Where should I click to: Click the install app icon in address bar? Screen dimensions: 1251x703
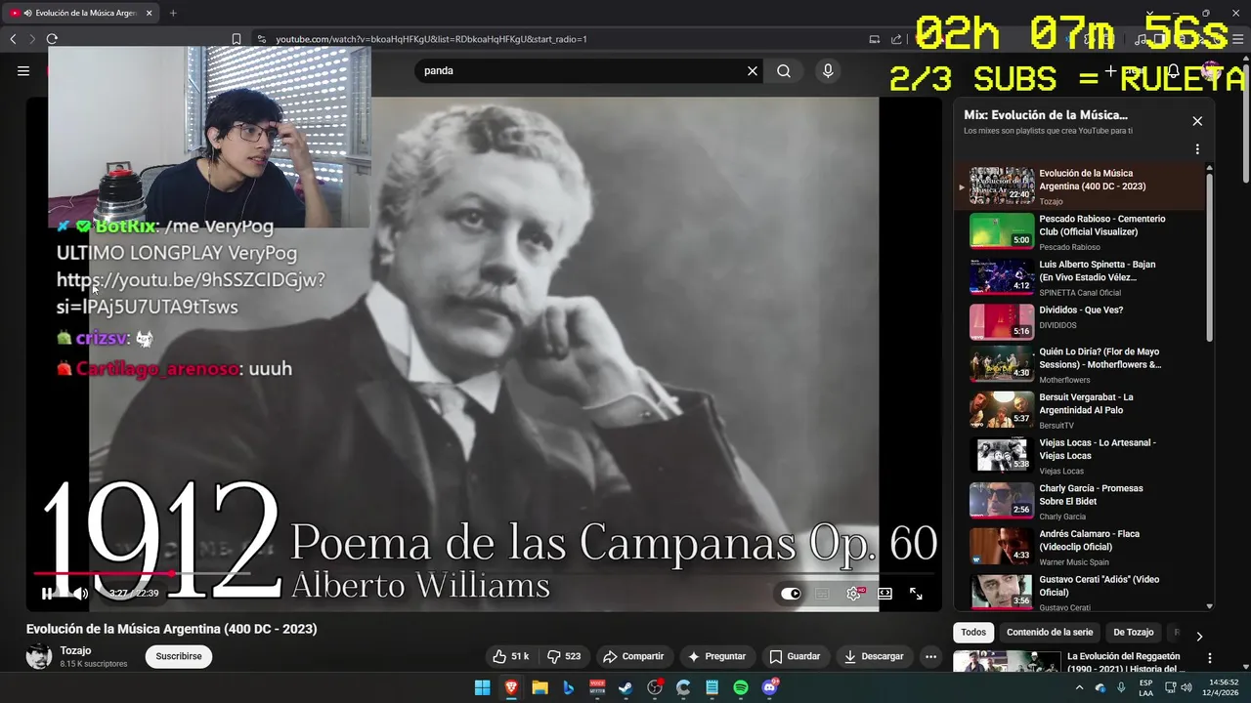(x=874, y=39)
